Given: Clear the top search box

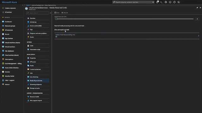Looking at the screenshot, I should coord(153,2).
